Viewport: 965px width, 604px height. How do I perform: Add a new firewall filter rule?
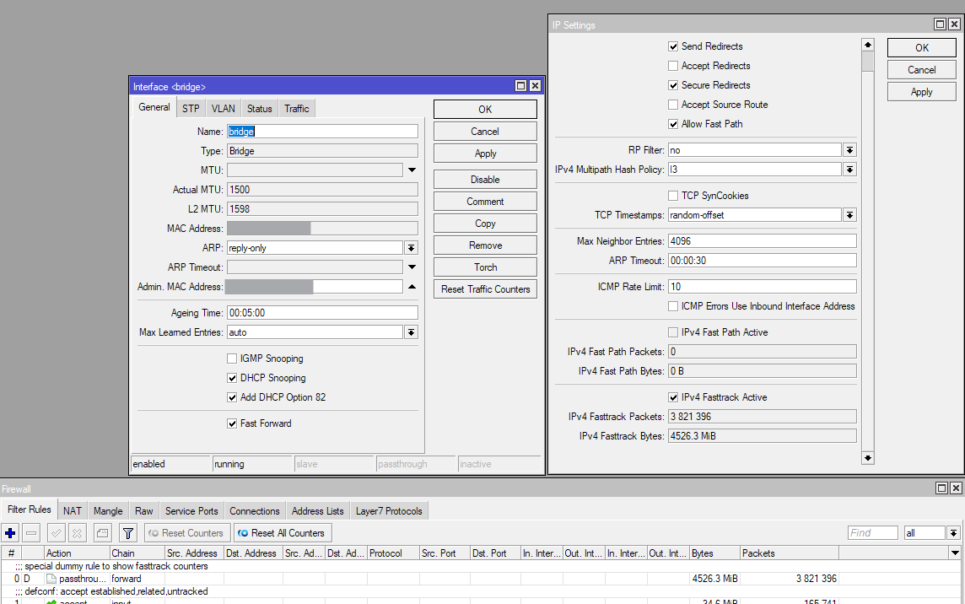(10, 533)
